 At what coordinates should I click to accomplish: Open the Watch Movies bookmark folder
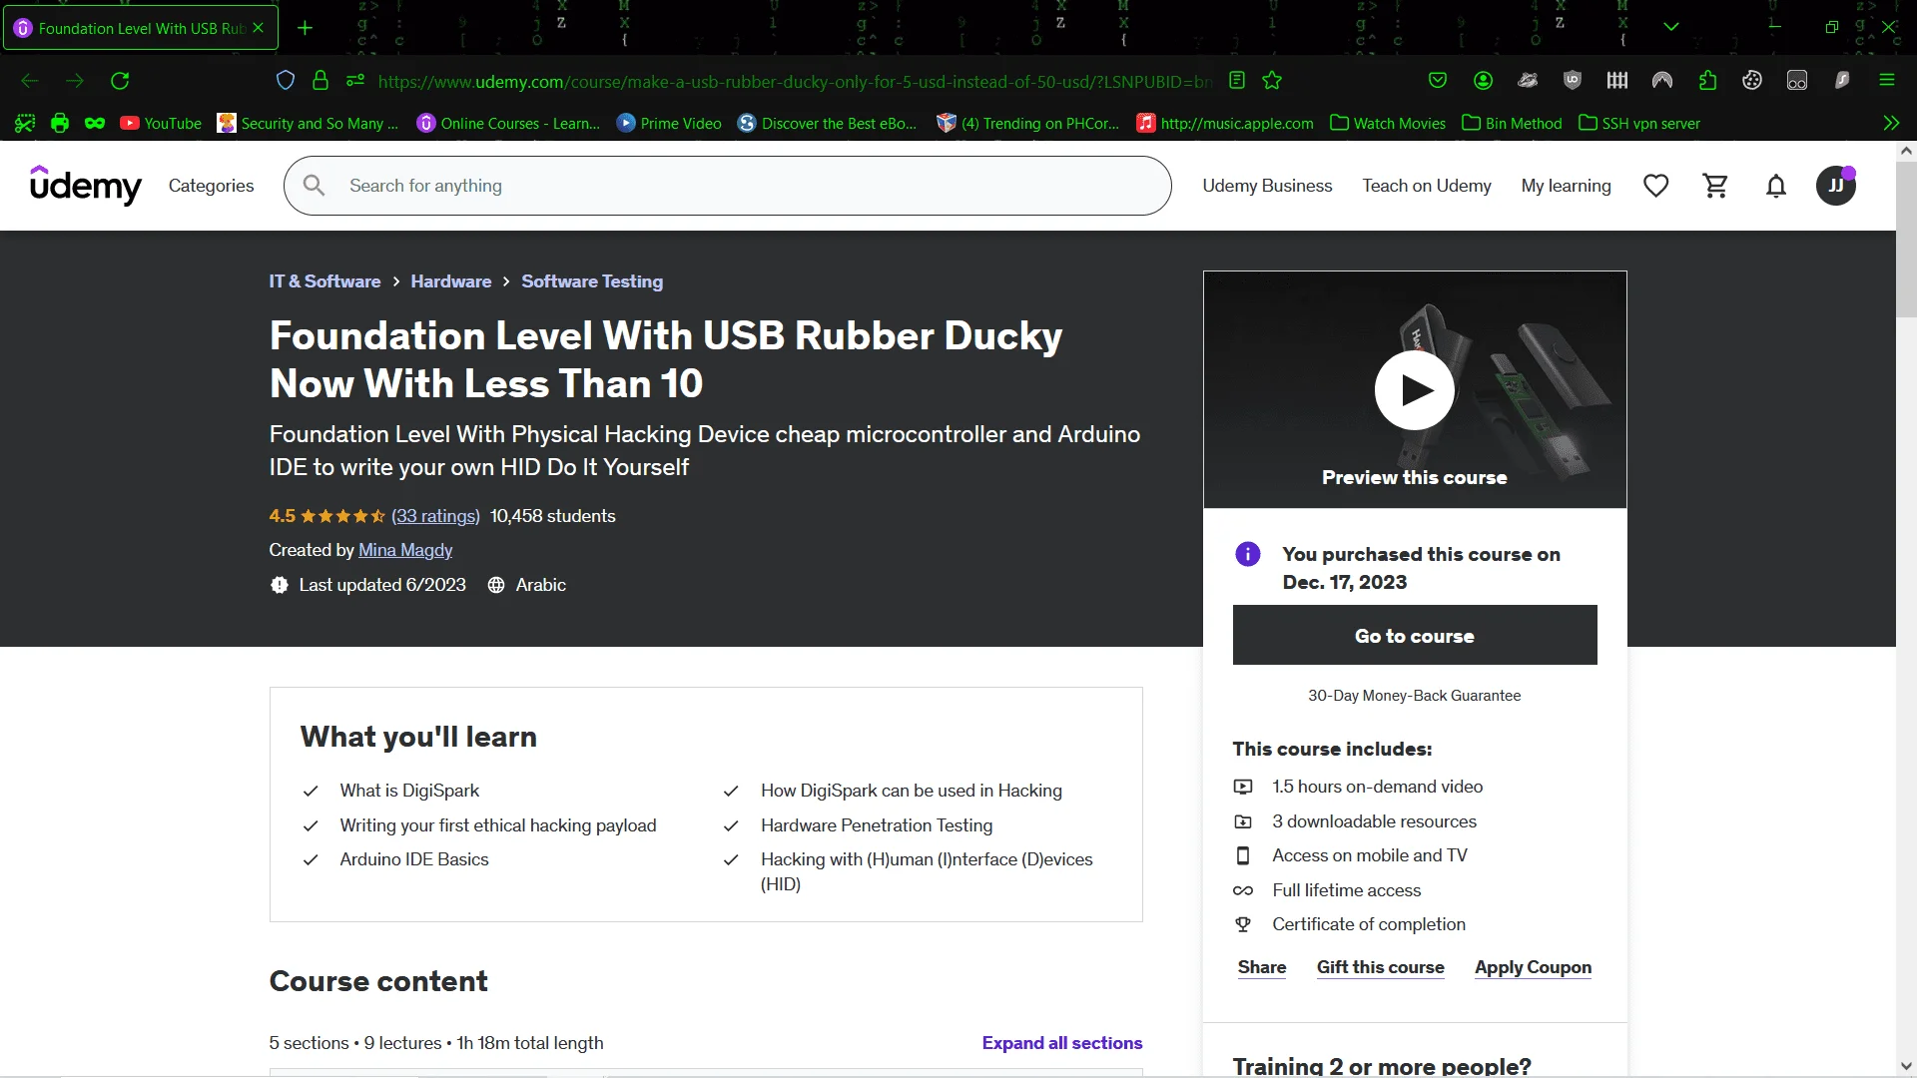click(1388, 123)
